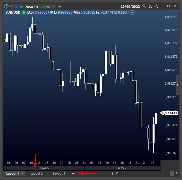Click the EUR/USD symbol label in chart header

click(12, 12)
